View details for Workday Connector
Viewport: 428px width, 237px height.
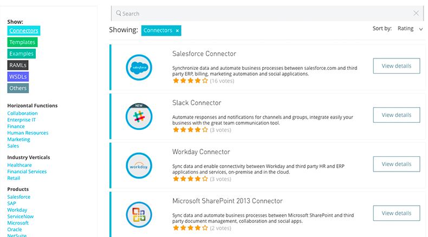pos(396,164)
